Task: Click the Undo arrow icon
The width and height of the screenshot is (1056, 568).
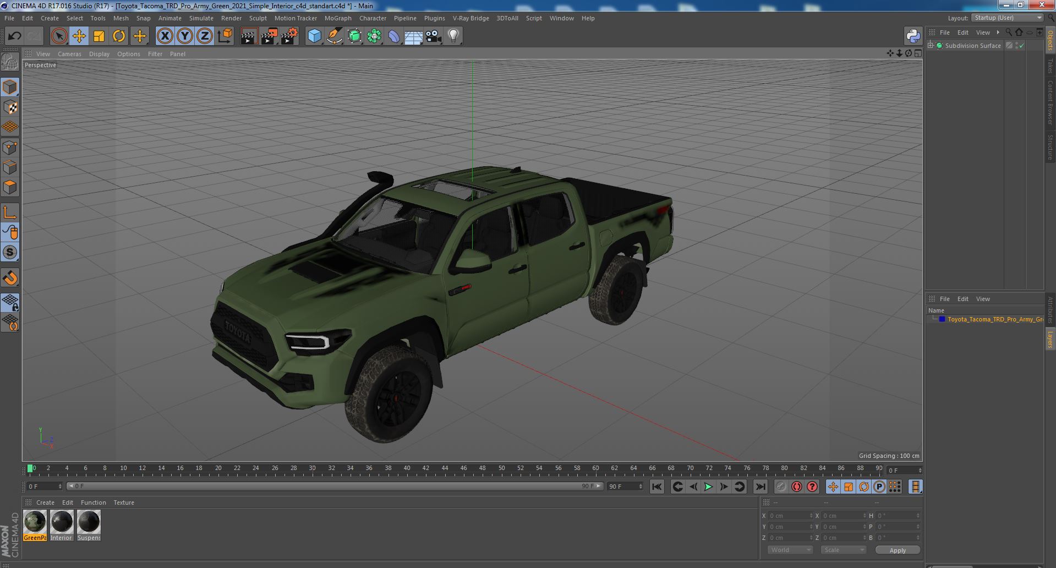Action: 14,36
